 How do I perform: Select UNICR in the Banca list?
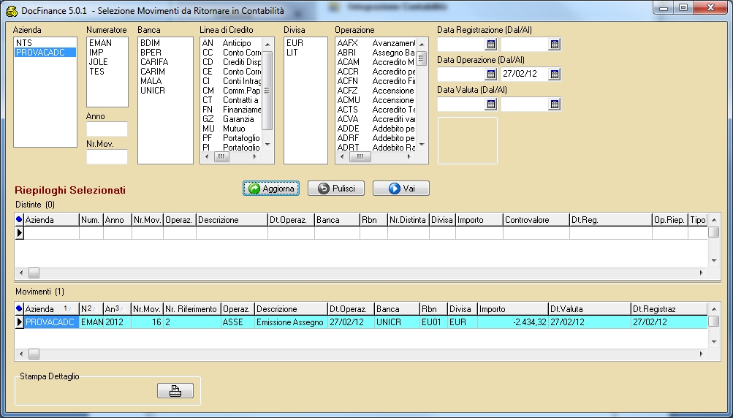[x=152, y=91]
